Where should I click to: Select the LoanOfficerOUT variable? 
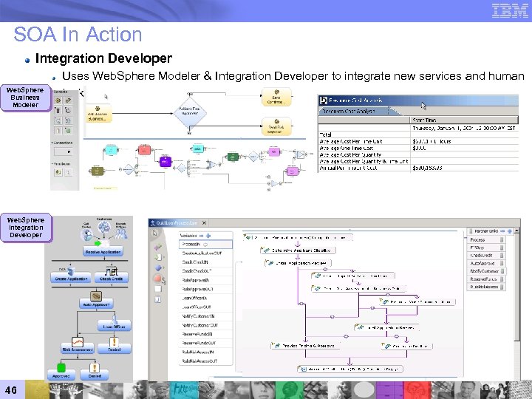click(x=205, y=307)
